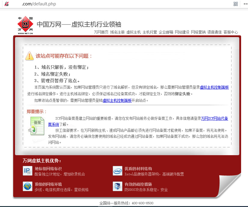Click the hotline number 400-600-8500
The width and height of the screenshot is (248, 207).
pos(142,203)
